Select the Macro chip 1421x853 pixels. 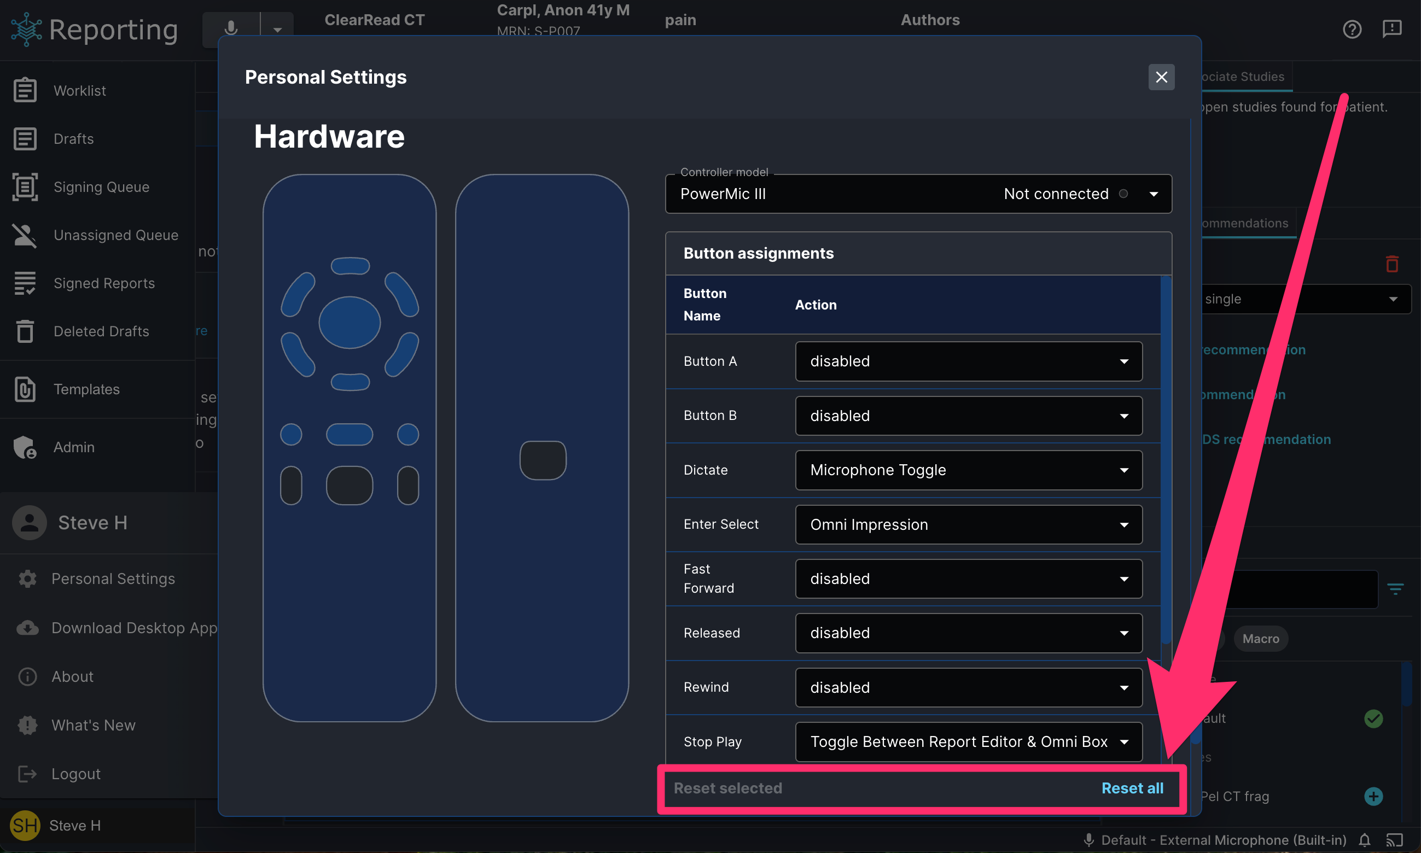point(1260,639)
